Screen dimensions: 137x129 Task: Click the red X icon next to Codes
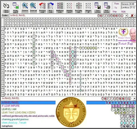[x=132, y=16]
